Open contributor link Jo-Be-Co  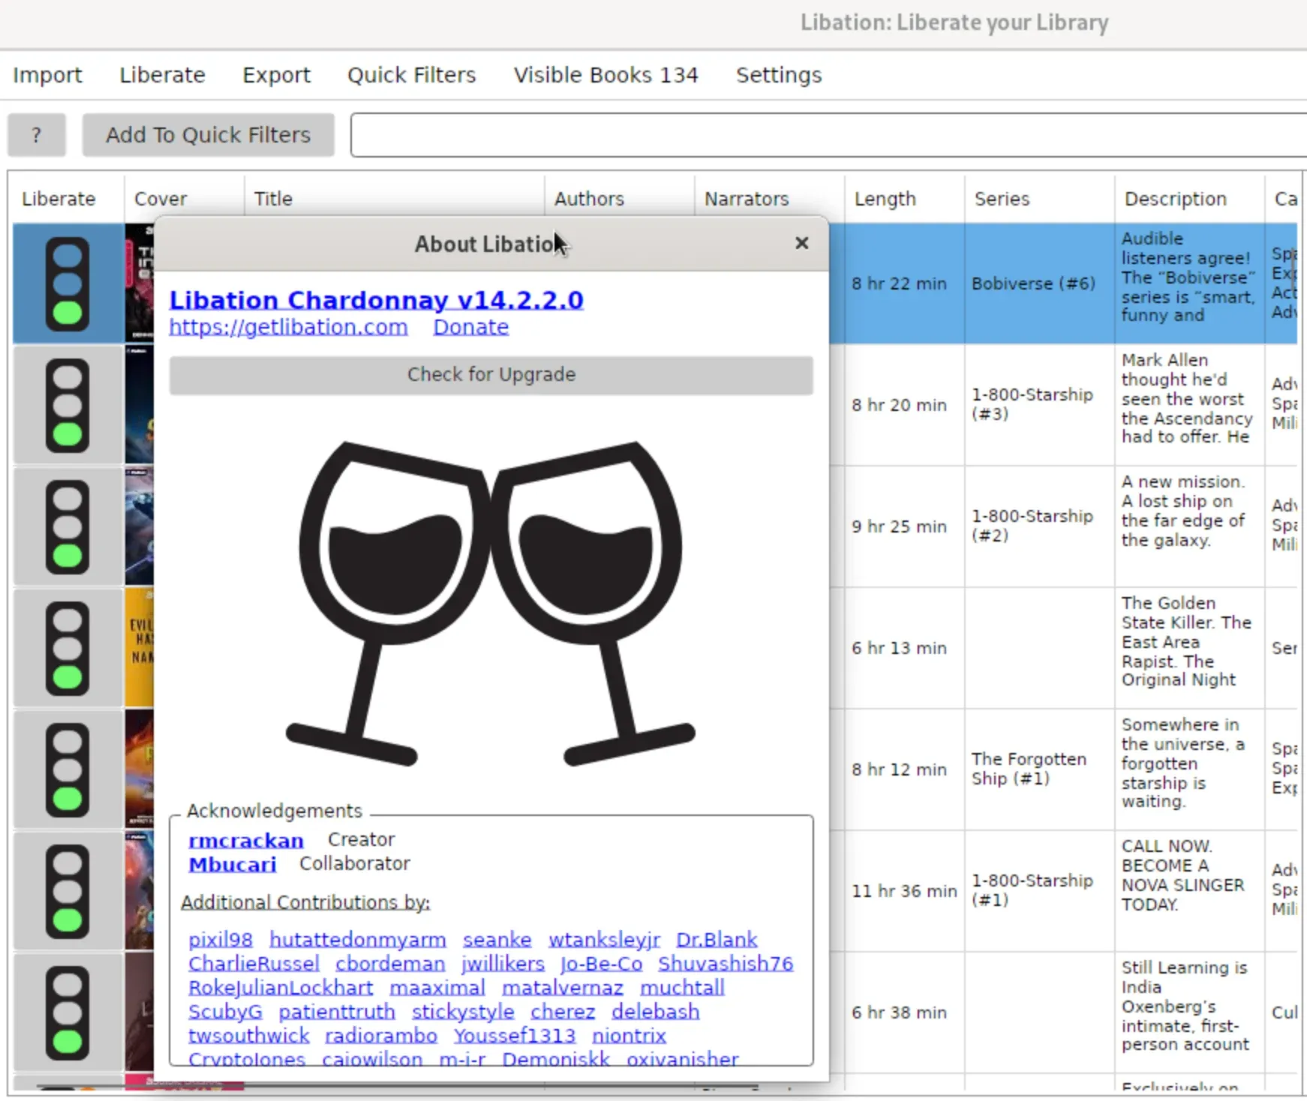602,964
